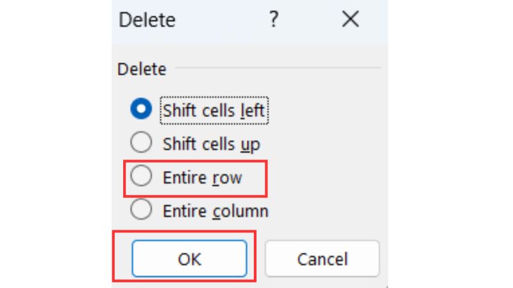Click the Delete group heading label

(x=142, y=69)
